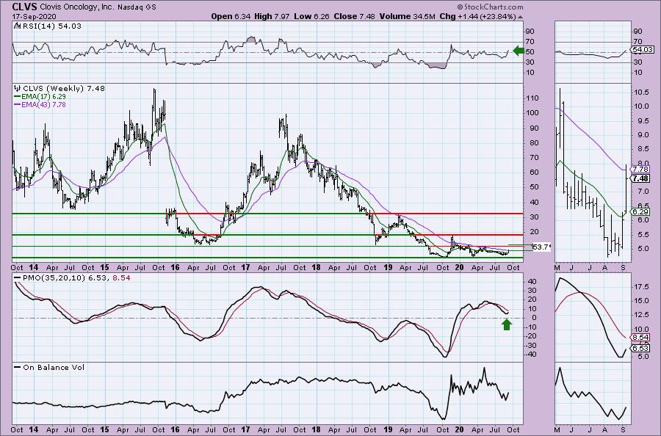Click the -40 PMO axis label
661x436 pixels.
531,355
